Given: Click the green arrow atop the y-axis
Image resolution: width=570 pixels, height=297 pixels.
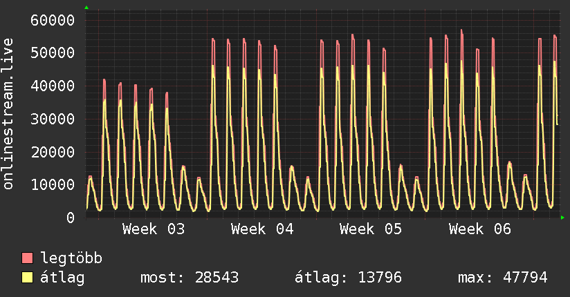Looking at the screenshot, I should tap(86, 8).
